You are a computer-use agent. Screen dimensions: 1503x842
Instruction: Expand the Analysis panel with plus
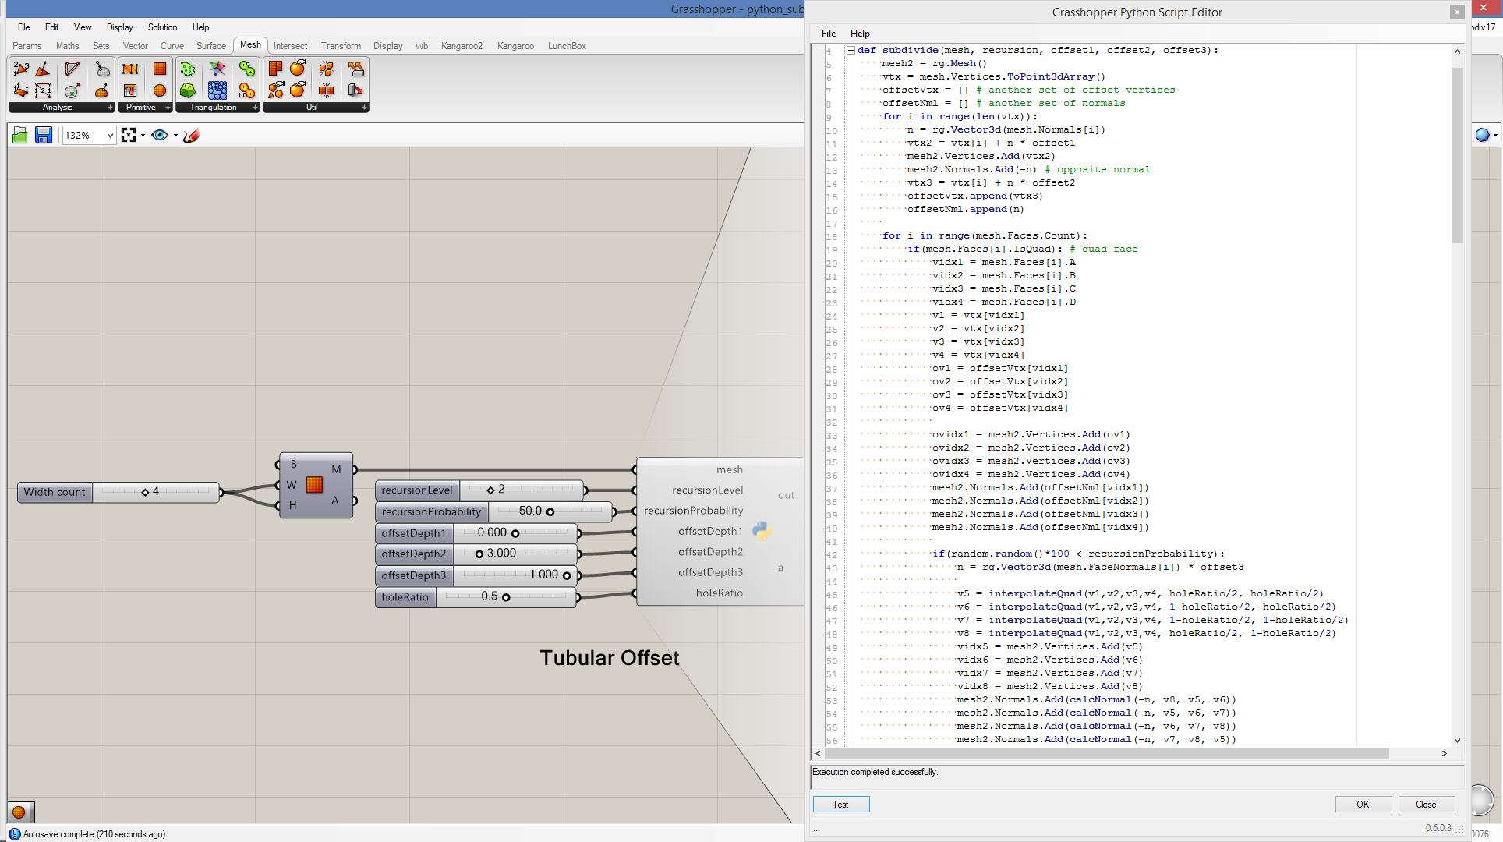click(110, 108)
